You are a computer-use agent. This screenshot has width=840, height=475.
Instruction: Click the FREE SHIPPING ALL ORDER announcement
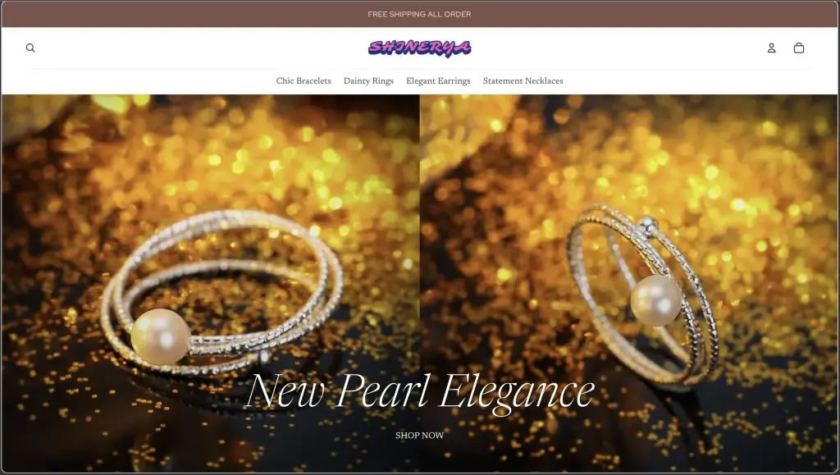point(419,15)
